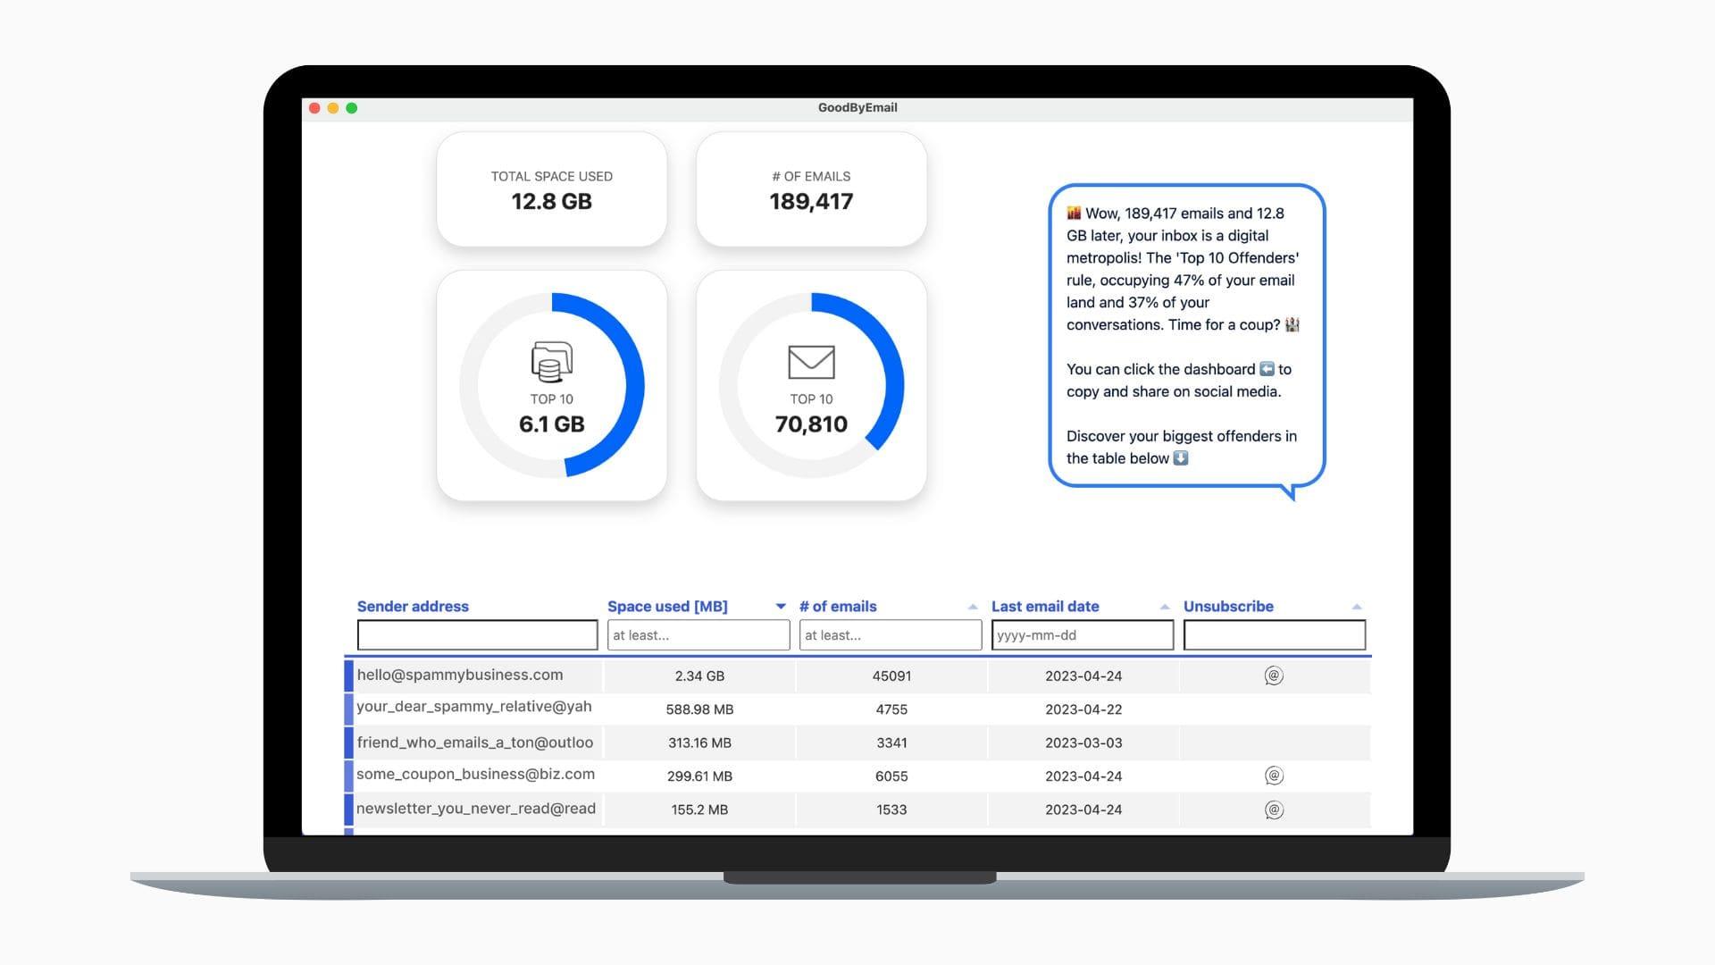1715x965 pixels.
Task: Click the yyyy-mm-dd date filter field
Action: 1082,634
